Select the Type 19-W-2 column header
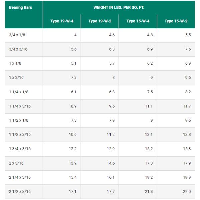The height and width of the screenshot is (200, 200). tap(100, 21)
